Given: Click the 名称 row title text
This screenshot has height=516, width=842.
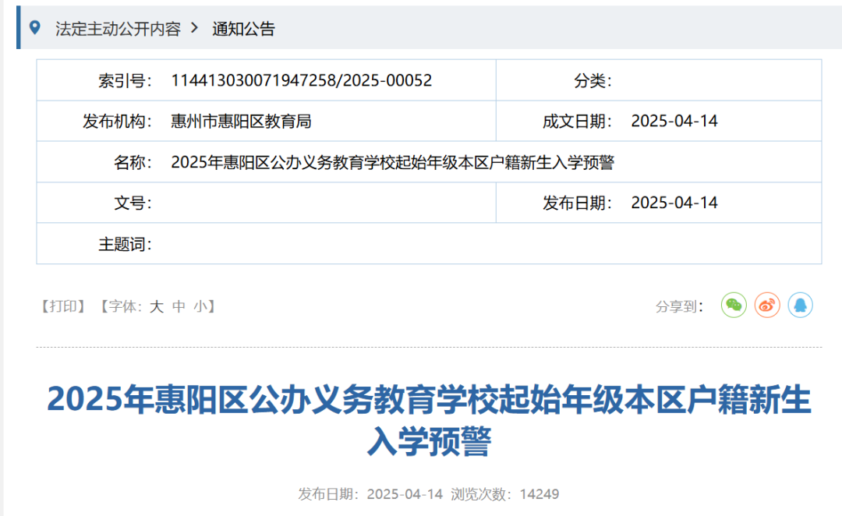Looking at the screenshot, I should 392,162.
